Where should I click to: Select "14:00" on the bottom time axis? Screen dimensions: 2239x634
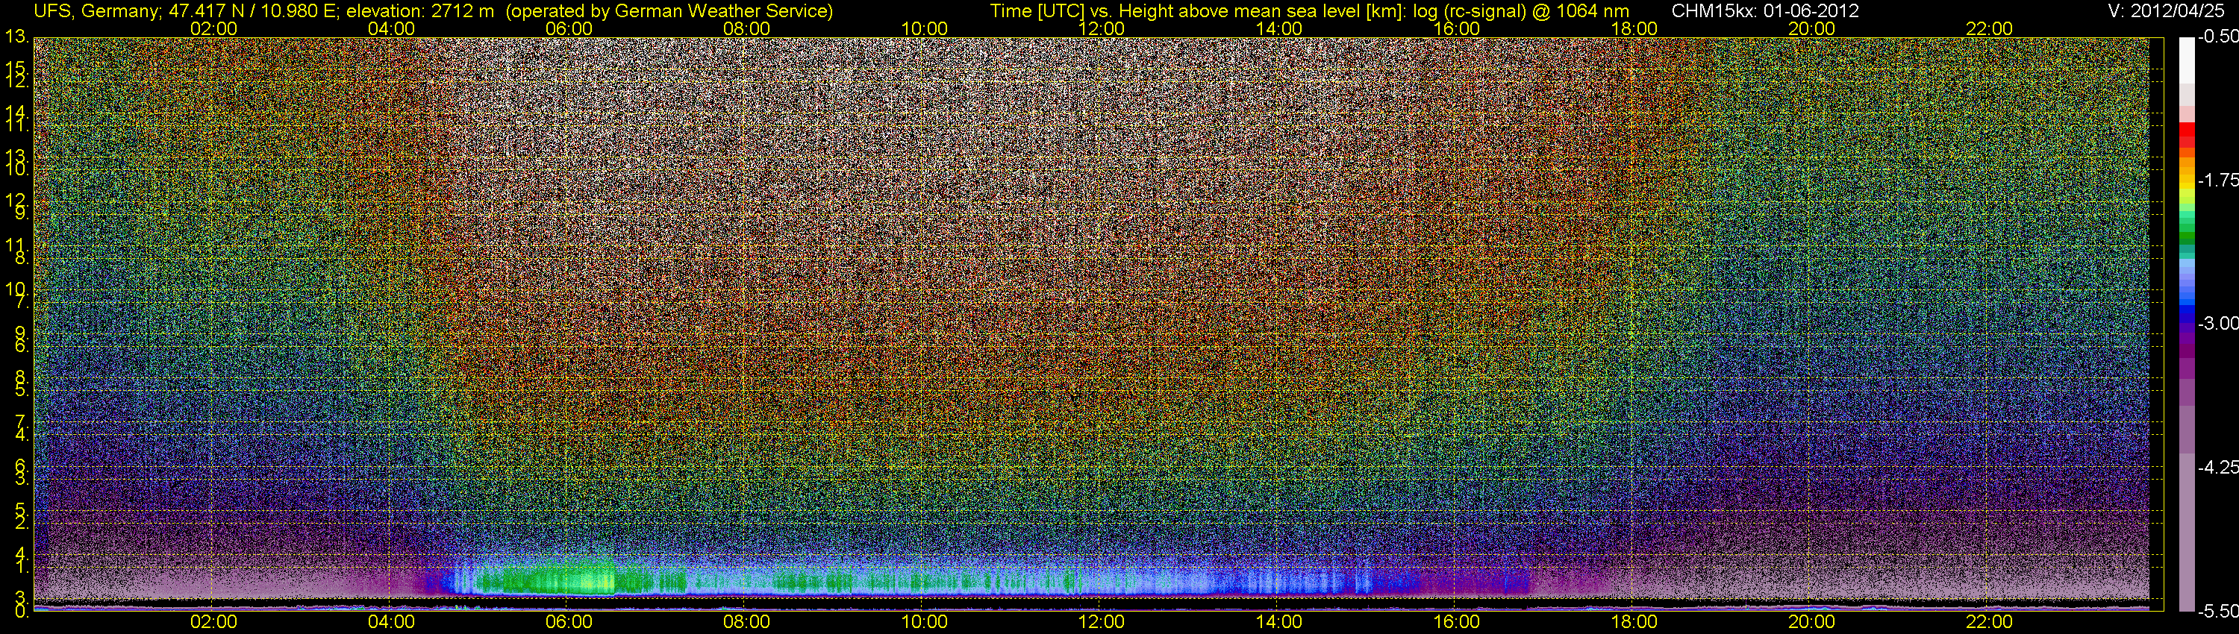[x=1279, y=622]
